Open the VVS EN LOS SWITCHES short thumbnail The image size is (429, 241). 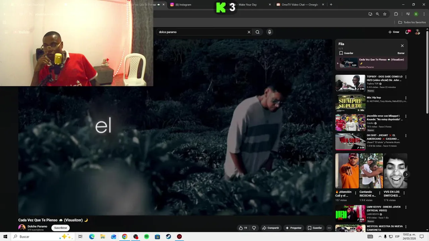395,171
